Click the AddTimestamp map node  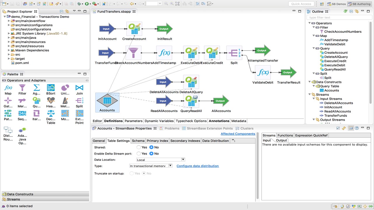click(164, 53)
